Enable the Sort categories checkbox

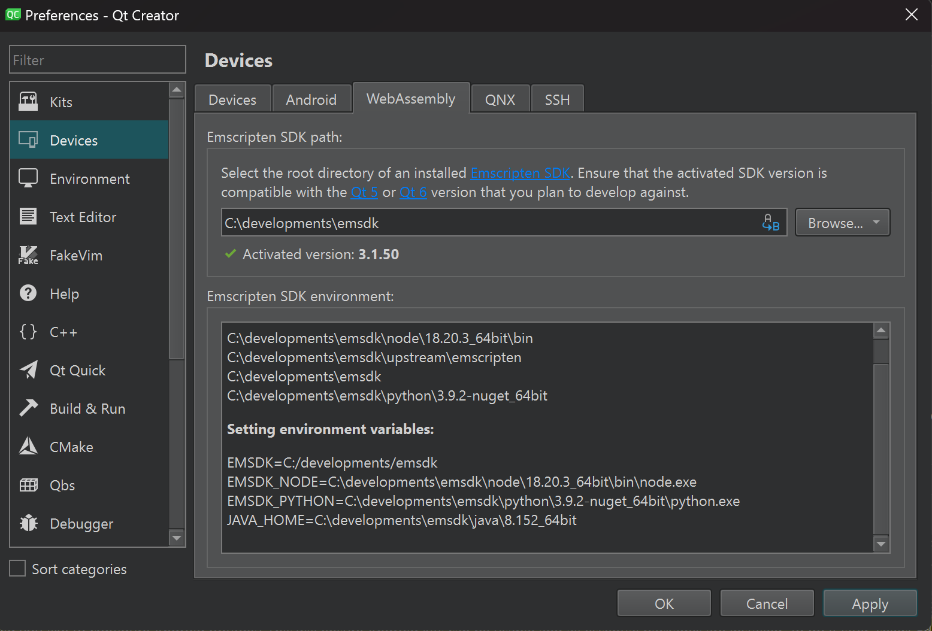click(17, 569)
